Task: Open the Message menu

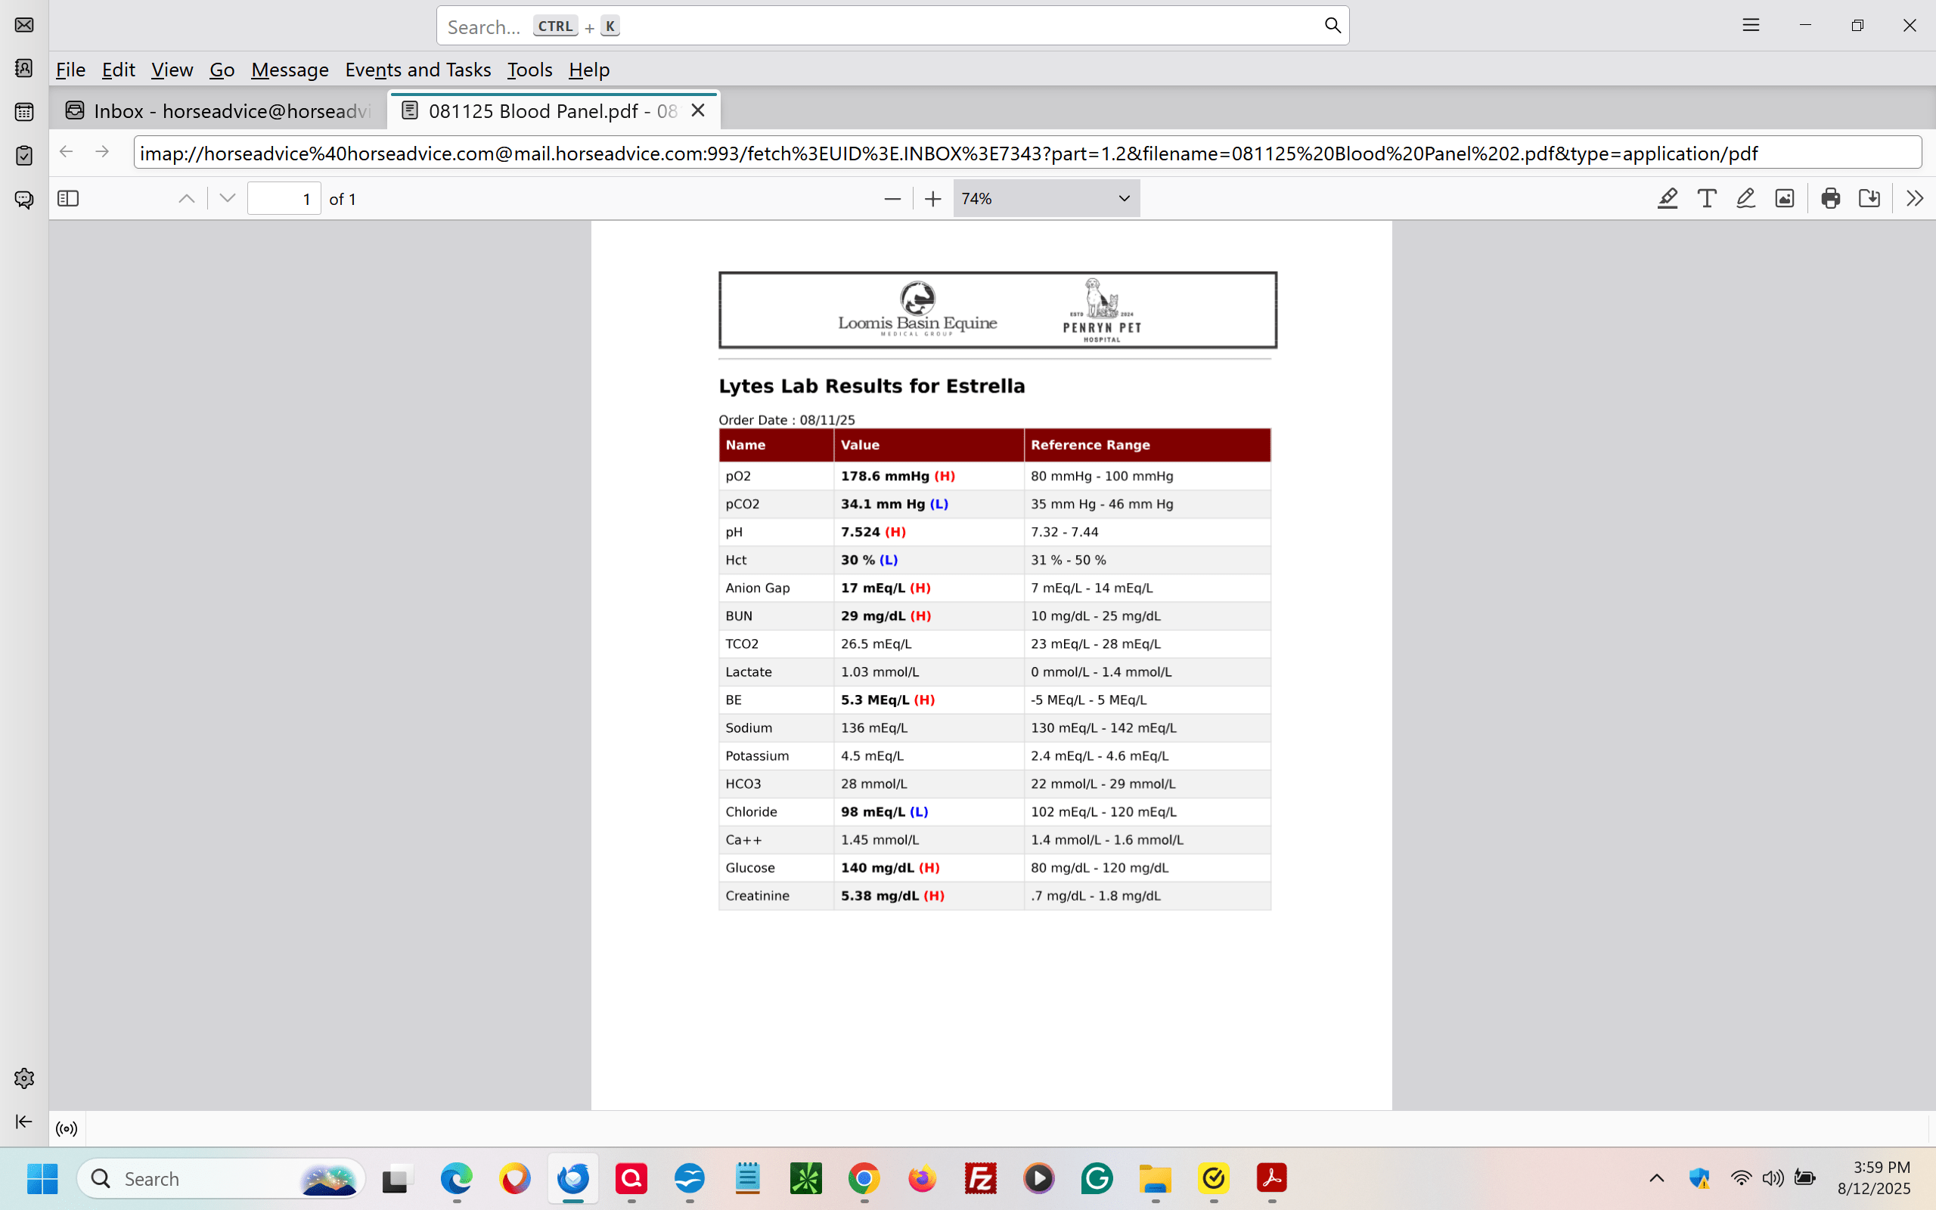Action: pos(290,70)
